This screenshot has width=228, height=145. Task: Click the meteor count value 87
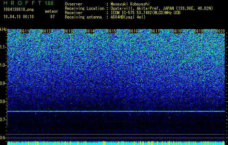coord(53,17)
